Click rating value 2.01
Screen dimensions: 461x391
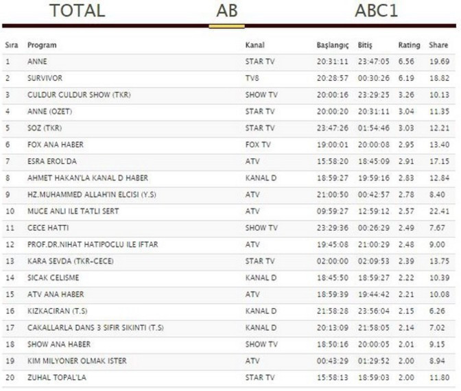(x=406, y=344)
